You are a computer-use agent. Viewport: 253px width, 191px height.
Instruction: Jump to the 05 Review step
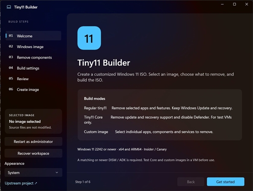pos(33,79)
